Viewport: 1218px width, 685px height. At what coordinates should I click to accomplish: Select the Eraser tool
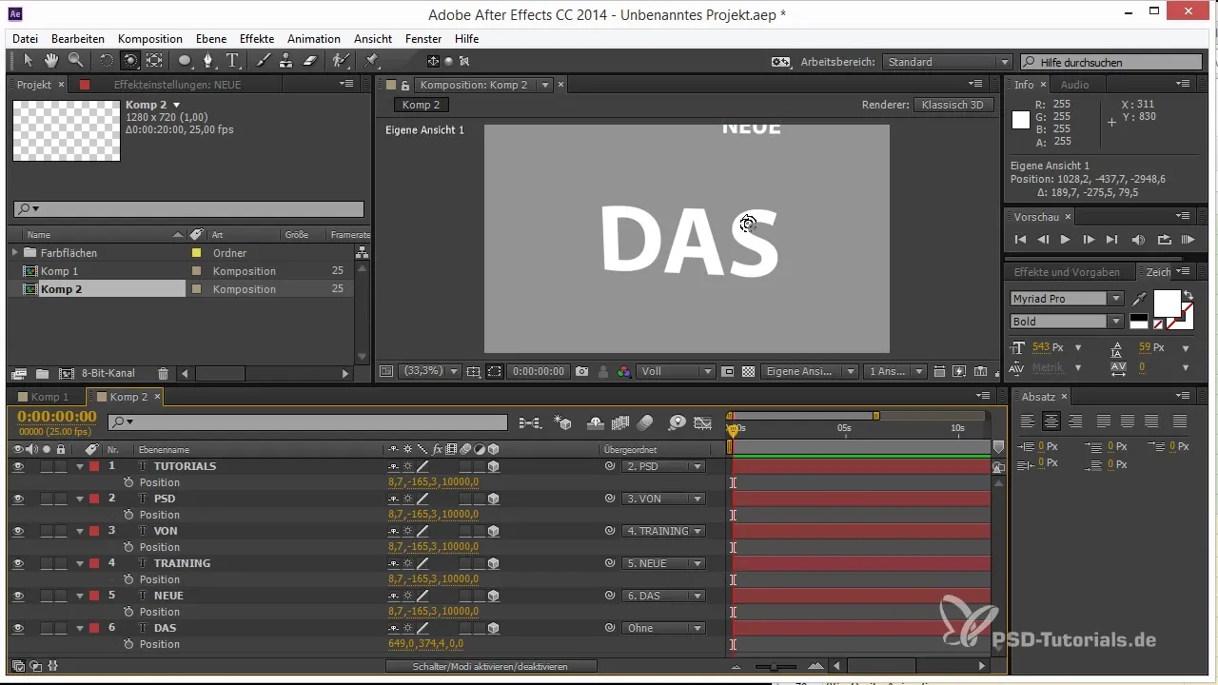tap(309, 61)
